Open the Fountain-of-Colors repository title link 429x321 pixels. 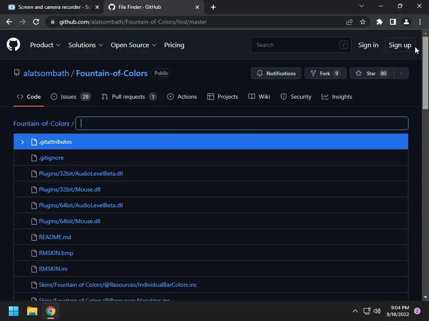tap(111, 73)
